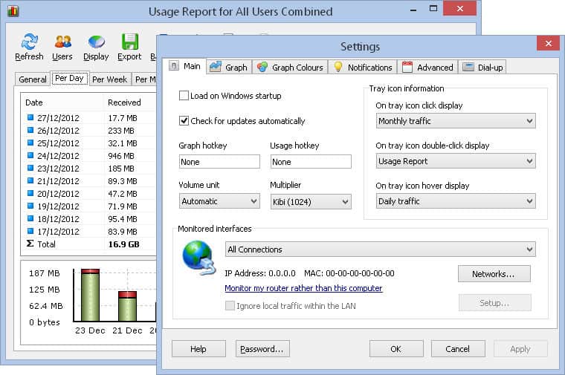Follow Monitor my router rather than this computer link
The width and height of the screenshot is (565, 375).
[x=303, y=288]
